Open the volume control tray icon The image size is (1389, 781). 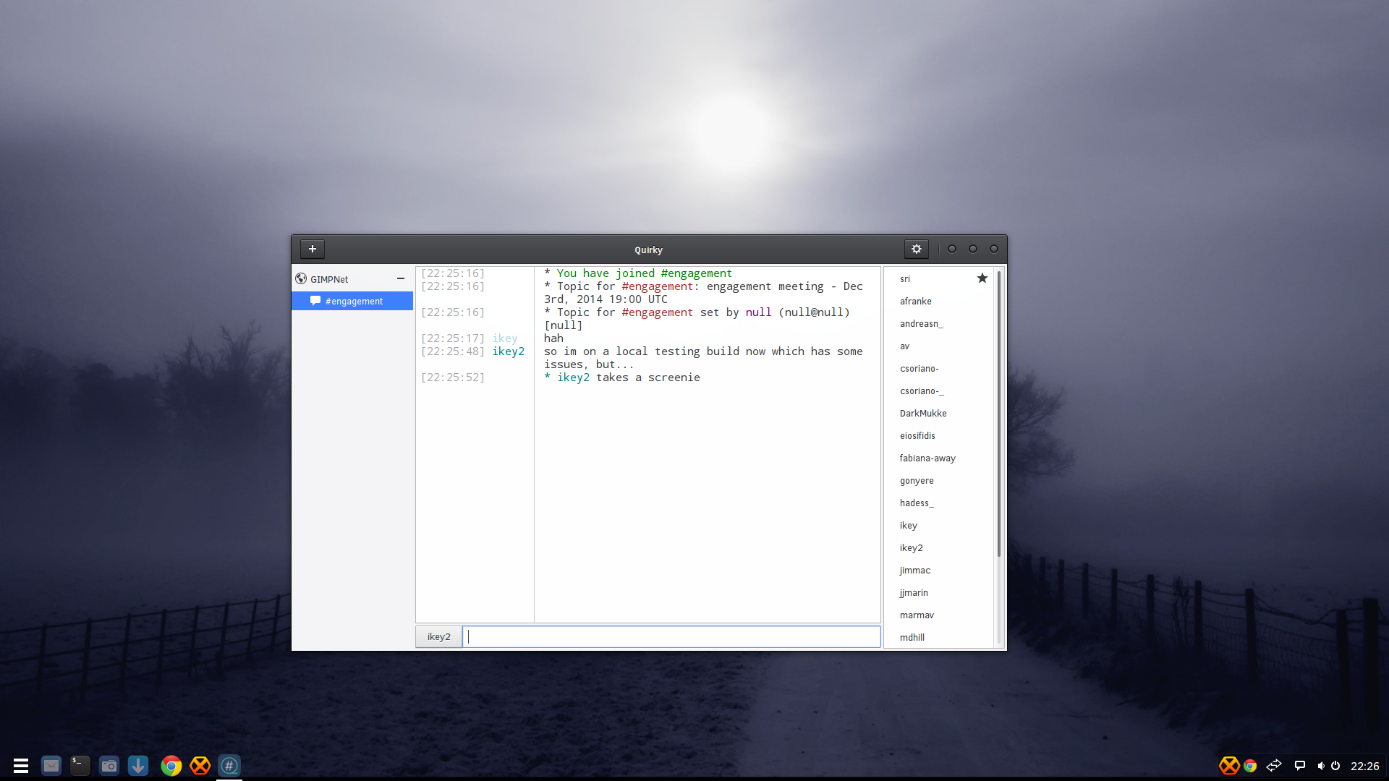point(1320,766)
